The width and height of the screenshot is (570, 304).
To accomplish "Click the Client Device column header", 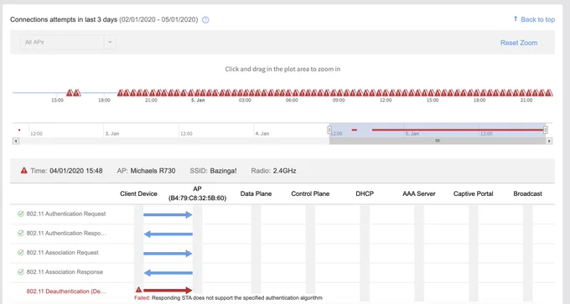I will point(138,193).
